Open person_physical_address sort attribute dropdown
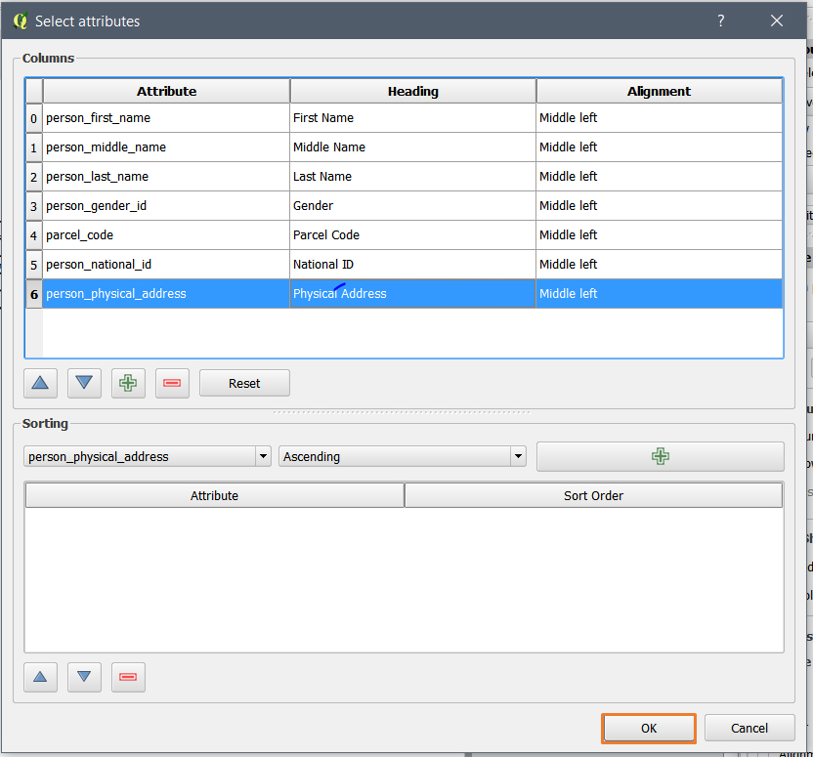The width and height of the screenshot is (813, 757). pyautogui.click(x=148, y=456)
